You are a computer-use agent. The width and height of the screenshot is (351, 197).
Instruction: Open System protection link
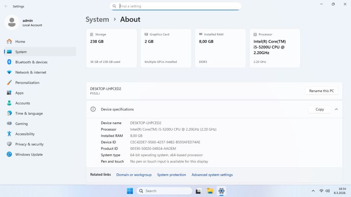[x=171, y=175]
